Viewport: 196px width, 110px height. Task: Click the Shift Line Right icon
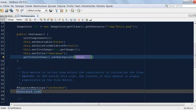[75, 20]
